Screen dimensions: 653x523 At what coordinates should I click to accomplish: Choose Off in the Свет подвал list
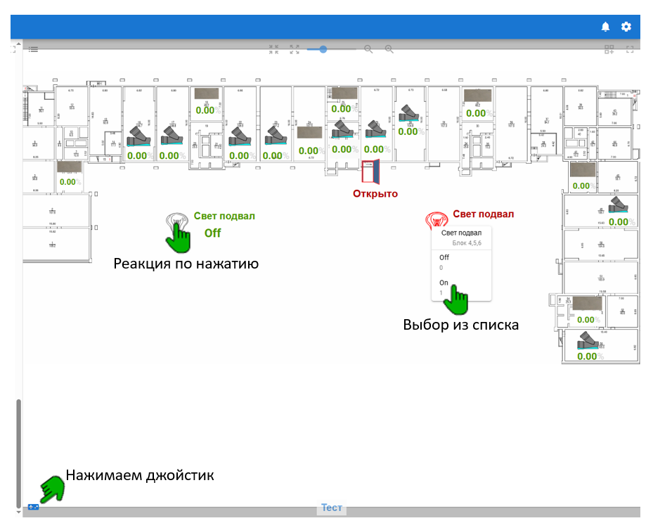coord(461,262)
